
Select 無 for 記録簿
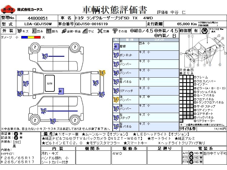(21, 138)
